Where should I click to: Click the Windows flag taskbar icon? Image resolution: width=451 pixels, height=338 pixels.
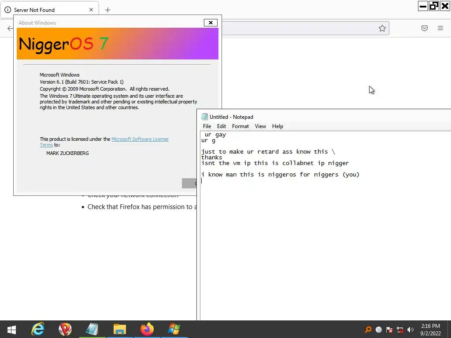[174, 329]
